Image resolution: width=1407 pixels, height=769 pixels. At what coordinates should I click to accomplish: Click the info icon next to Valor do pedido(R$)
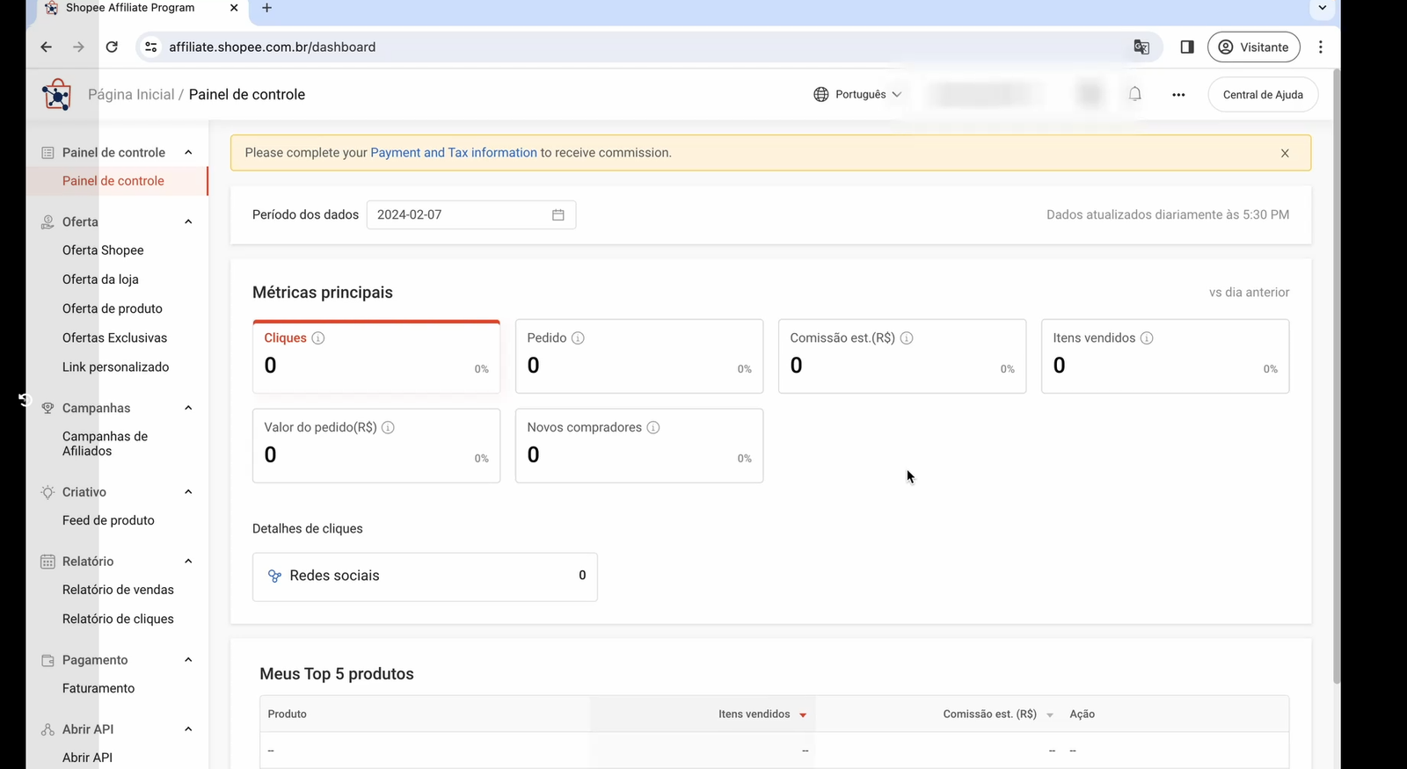click(x=388, y=428)
